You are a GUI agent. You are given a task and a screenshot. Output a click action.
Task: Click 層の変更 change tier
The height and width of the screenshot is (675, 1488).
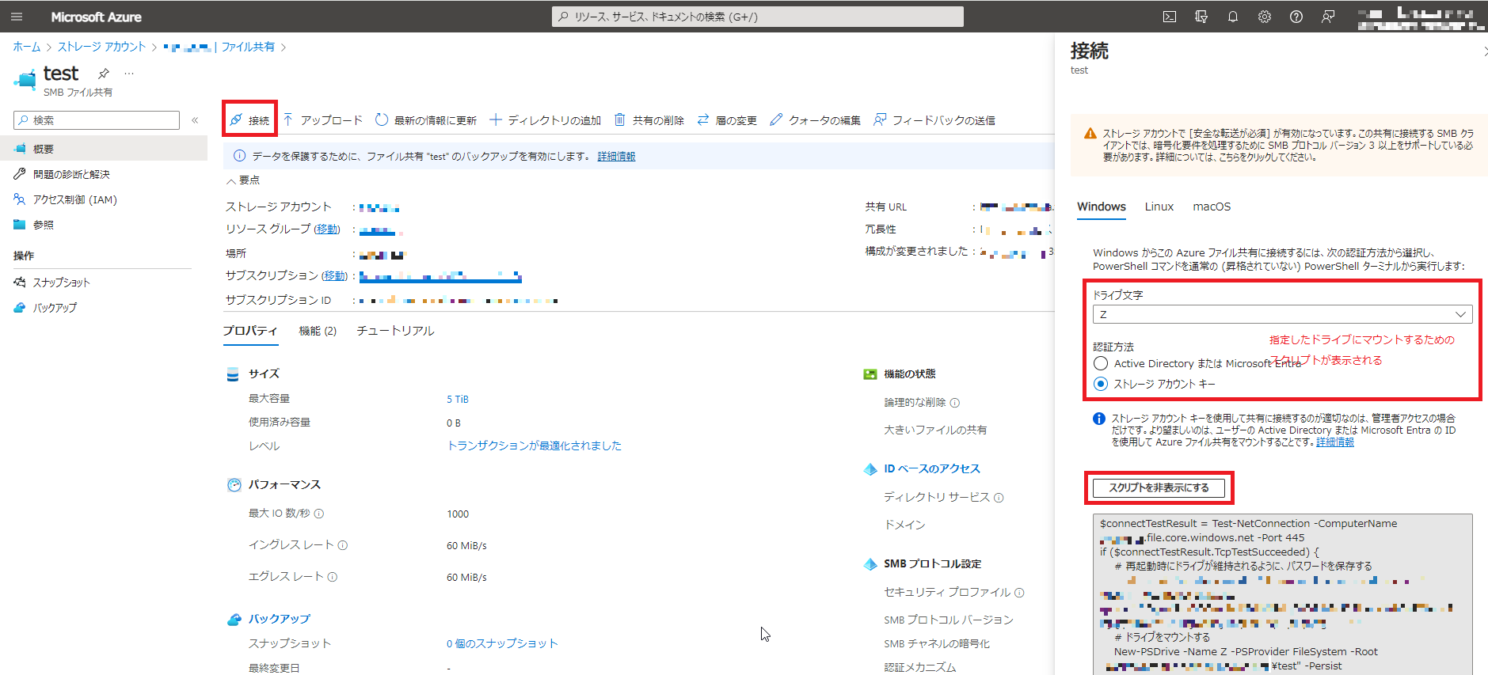point(727,120)
